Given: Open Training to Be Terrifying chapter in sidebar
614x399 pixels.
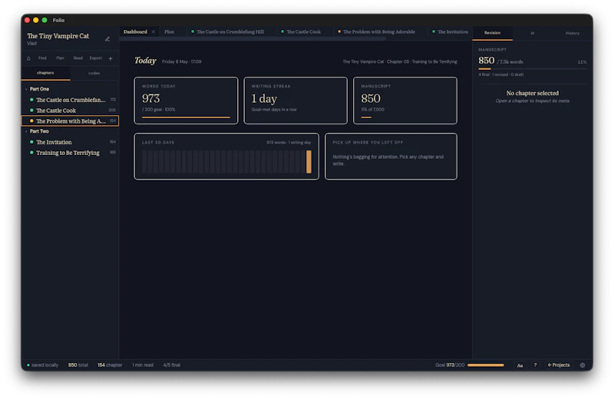Looking at the screenshot, I should pyautogui.click(x=70, y=153).
